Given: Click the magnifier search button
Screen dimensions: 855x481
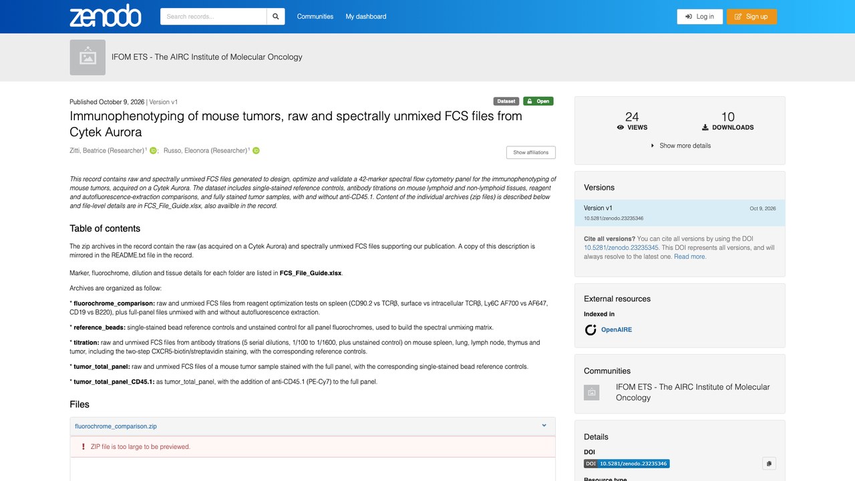Looking at the screenshot, I should (276, 17).
